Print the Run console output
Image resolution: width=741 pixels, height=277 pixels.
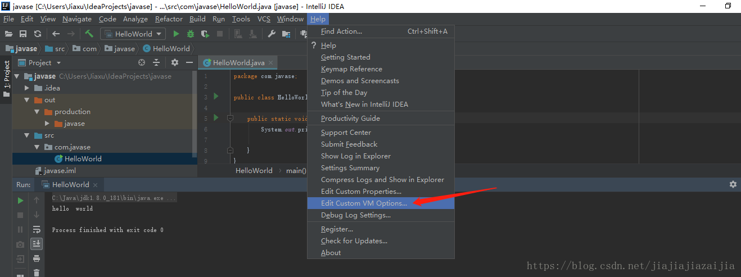pos(37,258)
